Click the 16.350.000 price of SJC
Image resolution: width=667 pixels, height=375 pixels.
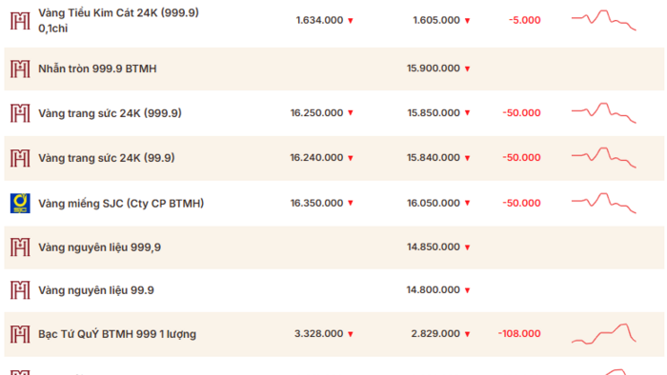[x=316, y=203]
